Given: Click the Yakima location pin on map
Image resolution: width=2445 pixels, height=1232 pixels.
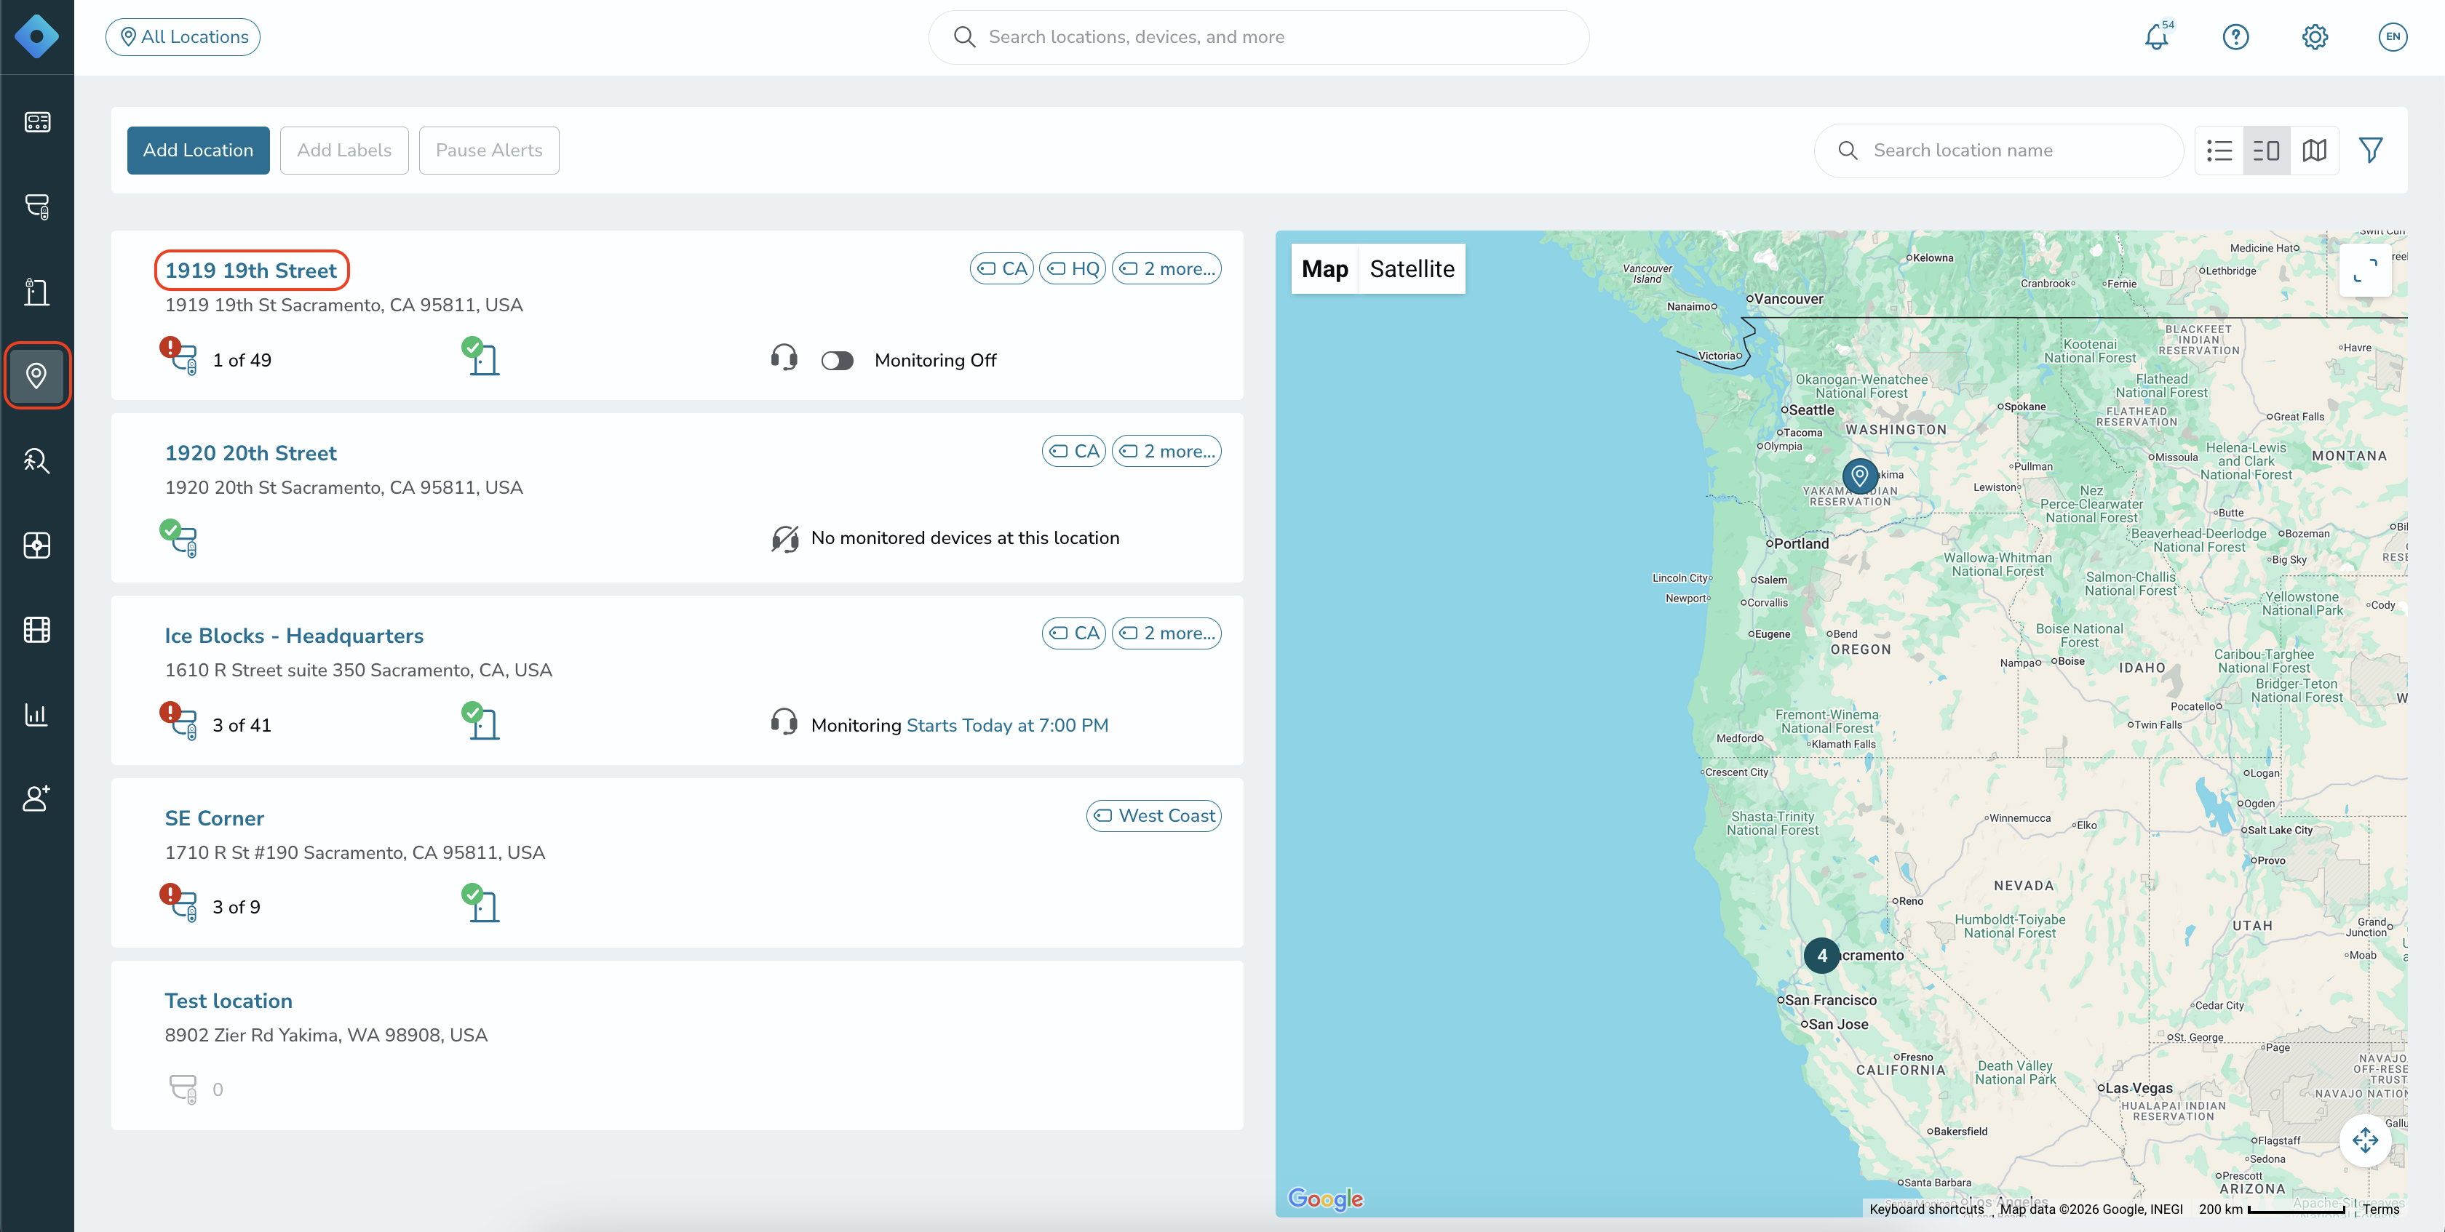Looking at the screenshot, I should [x=1859, y=475].
